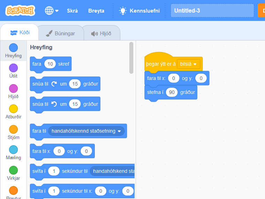Select the Mæling light blue category
The width and height of the screenshot is (265, 199).
click(13, 153)
